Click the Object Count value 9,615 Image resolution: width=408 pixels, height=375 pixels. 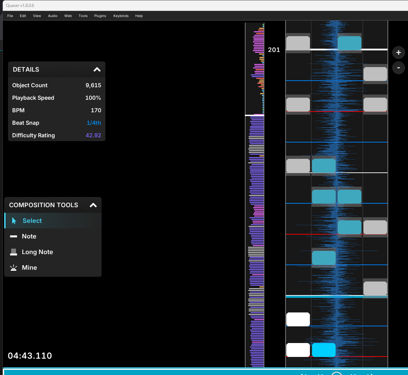coord(93,85)
